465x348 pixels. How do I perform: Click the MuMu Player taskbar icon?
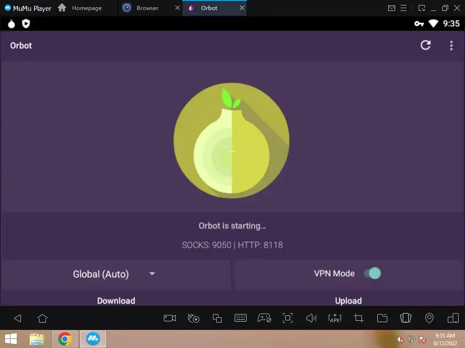coord(93,339)
